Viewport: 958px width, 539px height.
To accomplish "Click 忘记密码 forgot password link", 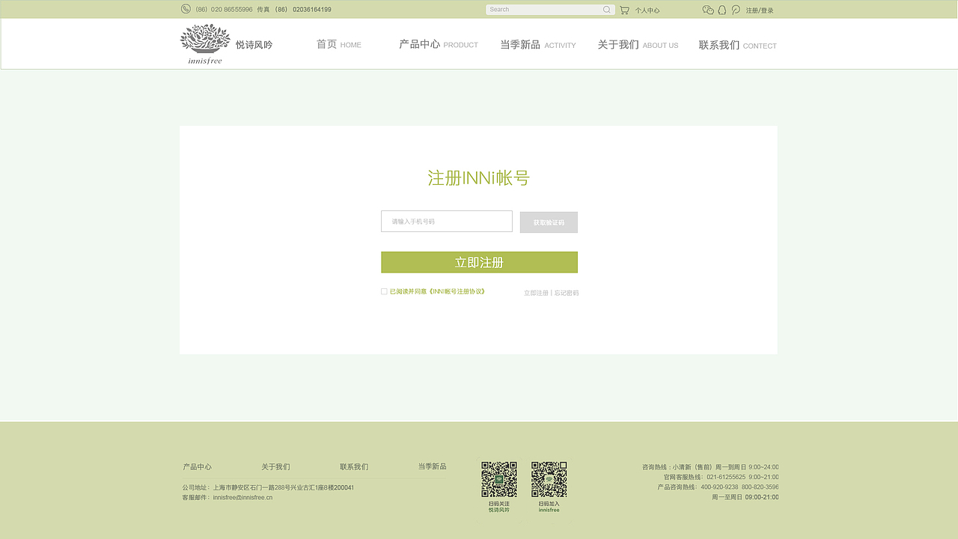I will [x=565, y=293].
